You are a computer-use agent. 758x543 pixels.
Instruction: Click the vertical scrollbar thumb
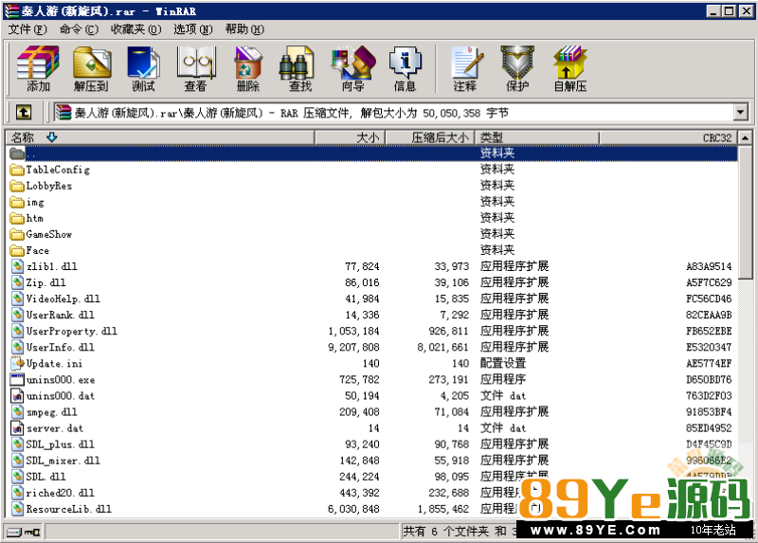[746, 211]
